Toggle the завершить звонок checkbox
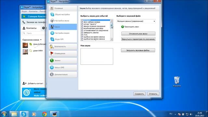The image size is (208, 117). point(82,32)
